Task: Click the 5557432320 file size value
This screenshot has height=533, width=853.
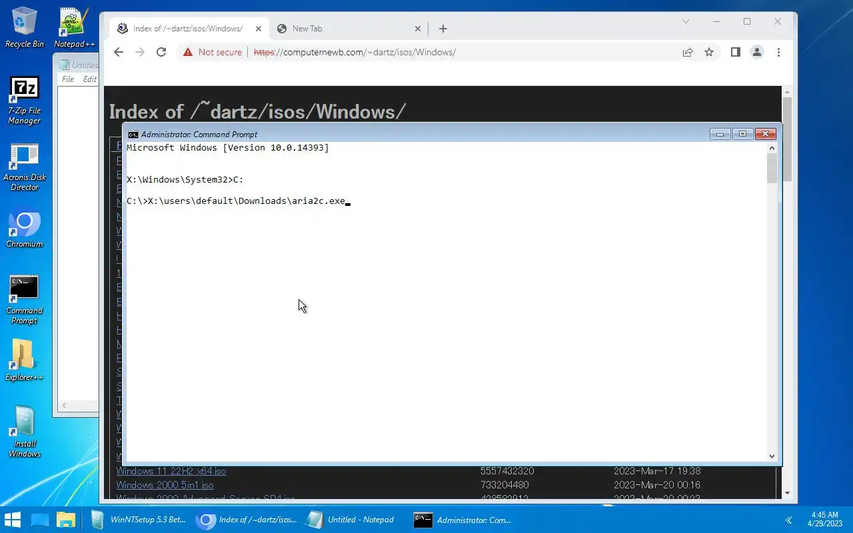Action: click(507, 471)
